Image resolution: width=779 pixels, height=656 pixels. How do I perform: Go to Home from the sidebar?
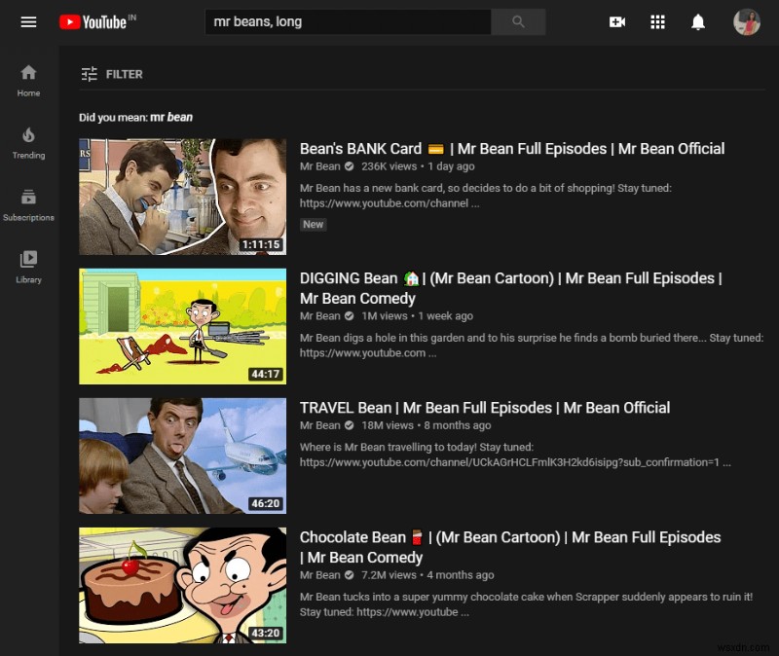(x=28, y=80)
